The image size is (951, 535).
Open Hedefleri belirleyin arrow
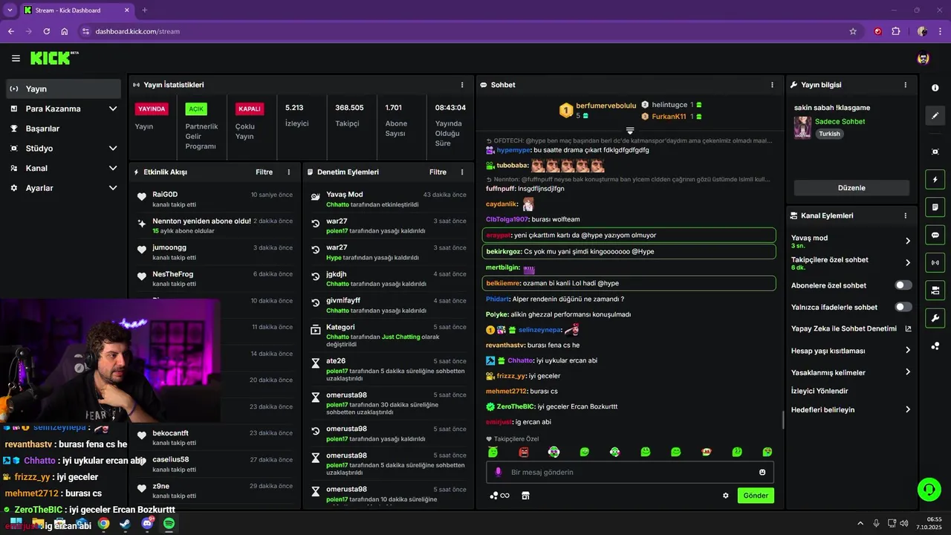(x=908, y=409)
